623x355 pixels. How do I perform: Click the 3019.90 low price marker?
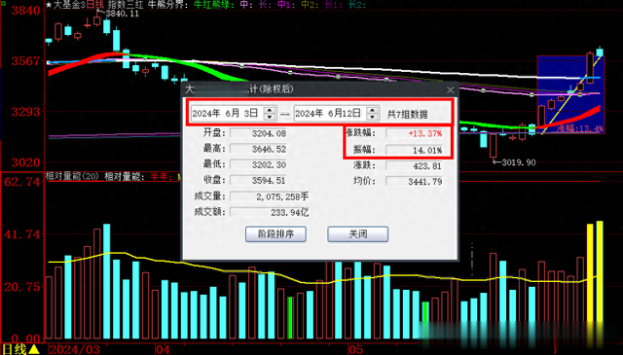[519, 162]
